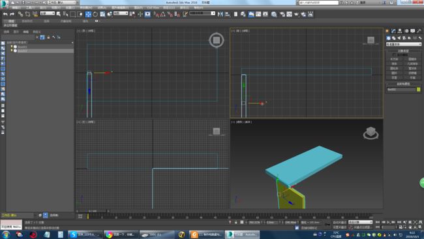
Task: Click the Box primitive creation button
Action: pyautogui.click(x=394, y=59)
